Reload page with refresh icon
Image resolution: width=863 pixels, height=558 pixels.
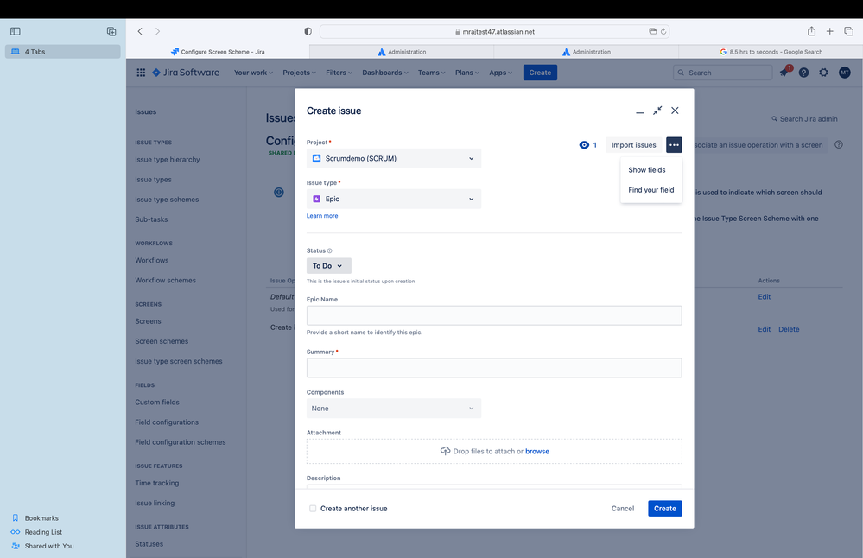coord(663,31)
